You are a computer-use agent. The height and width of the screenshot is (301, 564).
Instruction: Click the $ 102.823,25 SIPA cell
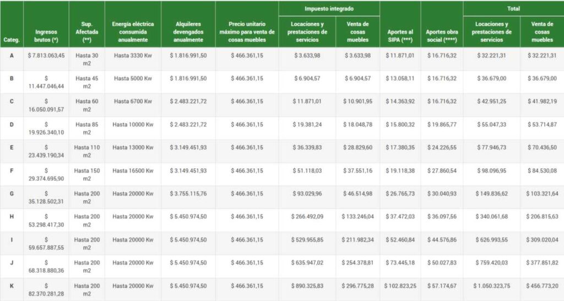(400, 286)
